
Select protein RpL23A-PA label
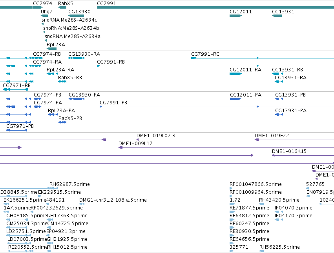click(61, 111)
